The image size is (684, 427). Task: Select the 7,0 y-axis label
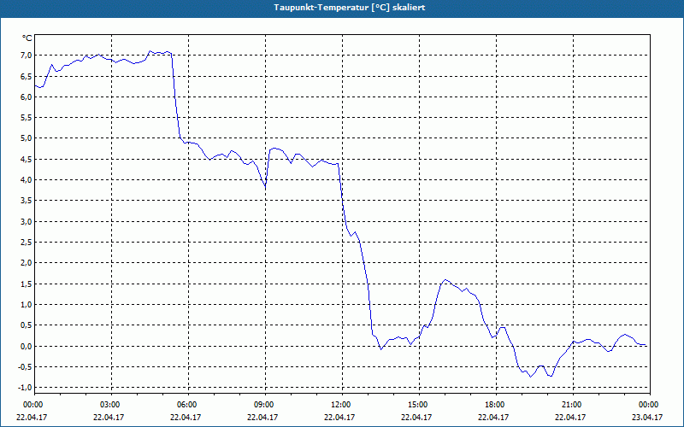pyautogui.click(x=26, y=56)
